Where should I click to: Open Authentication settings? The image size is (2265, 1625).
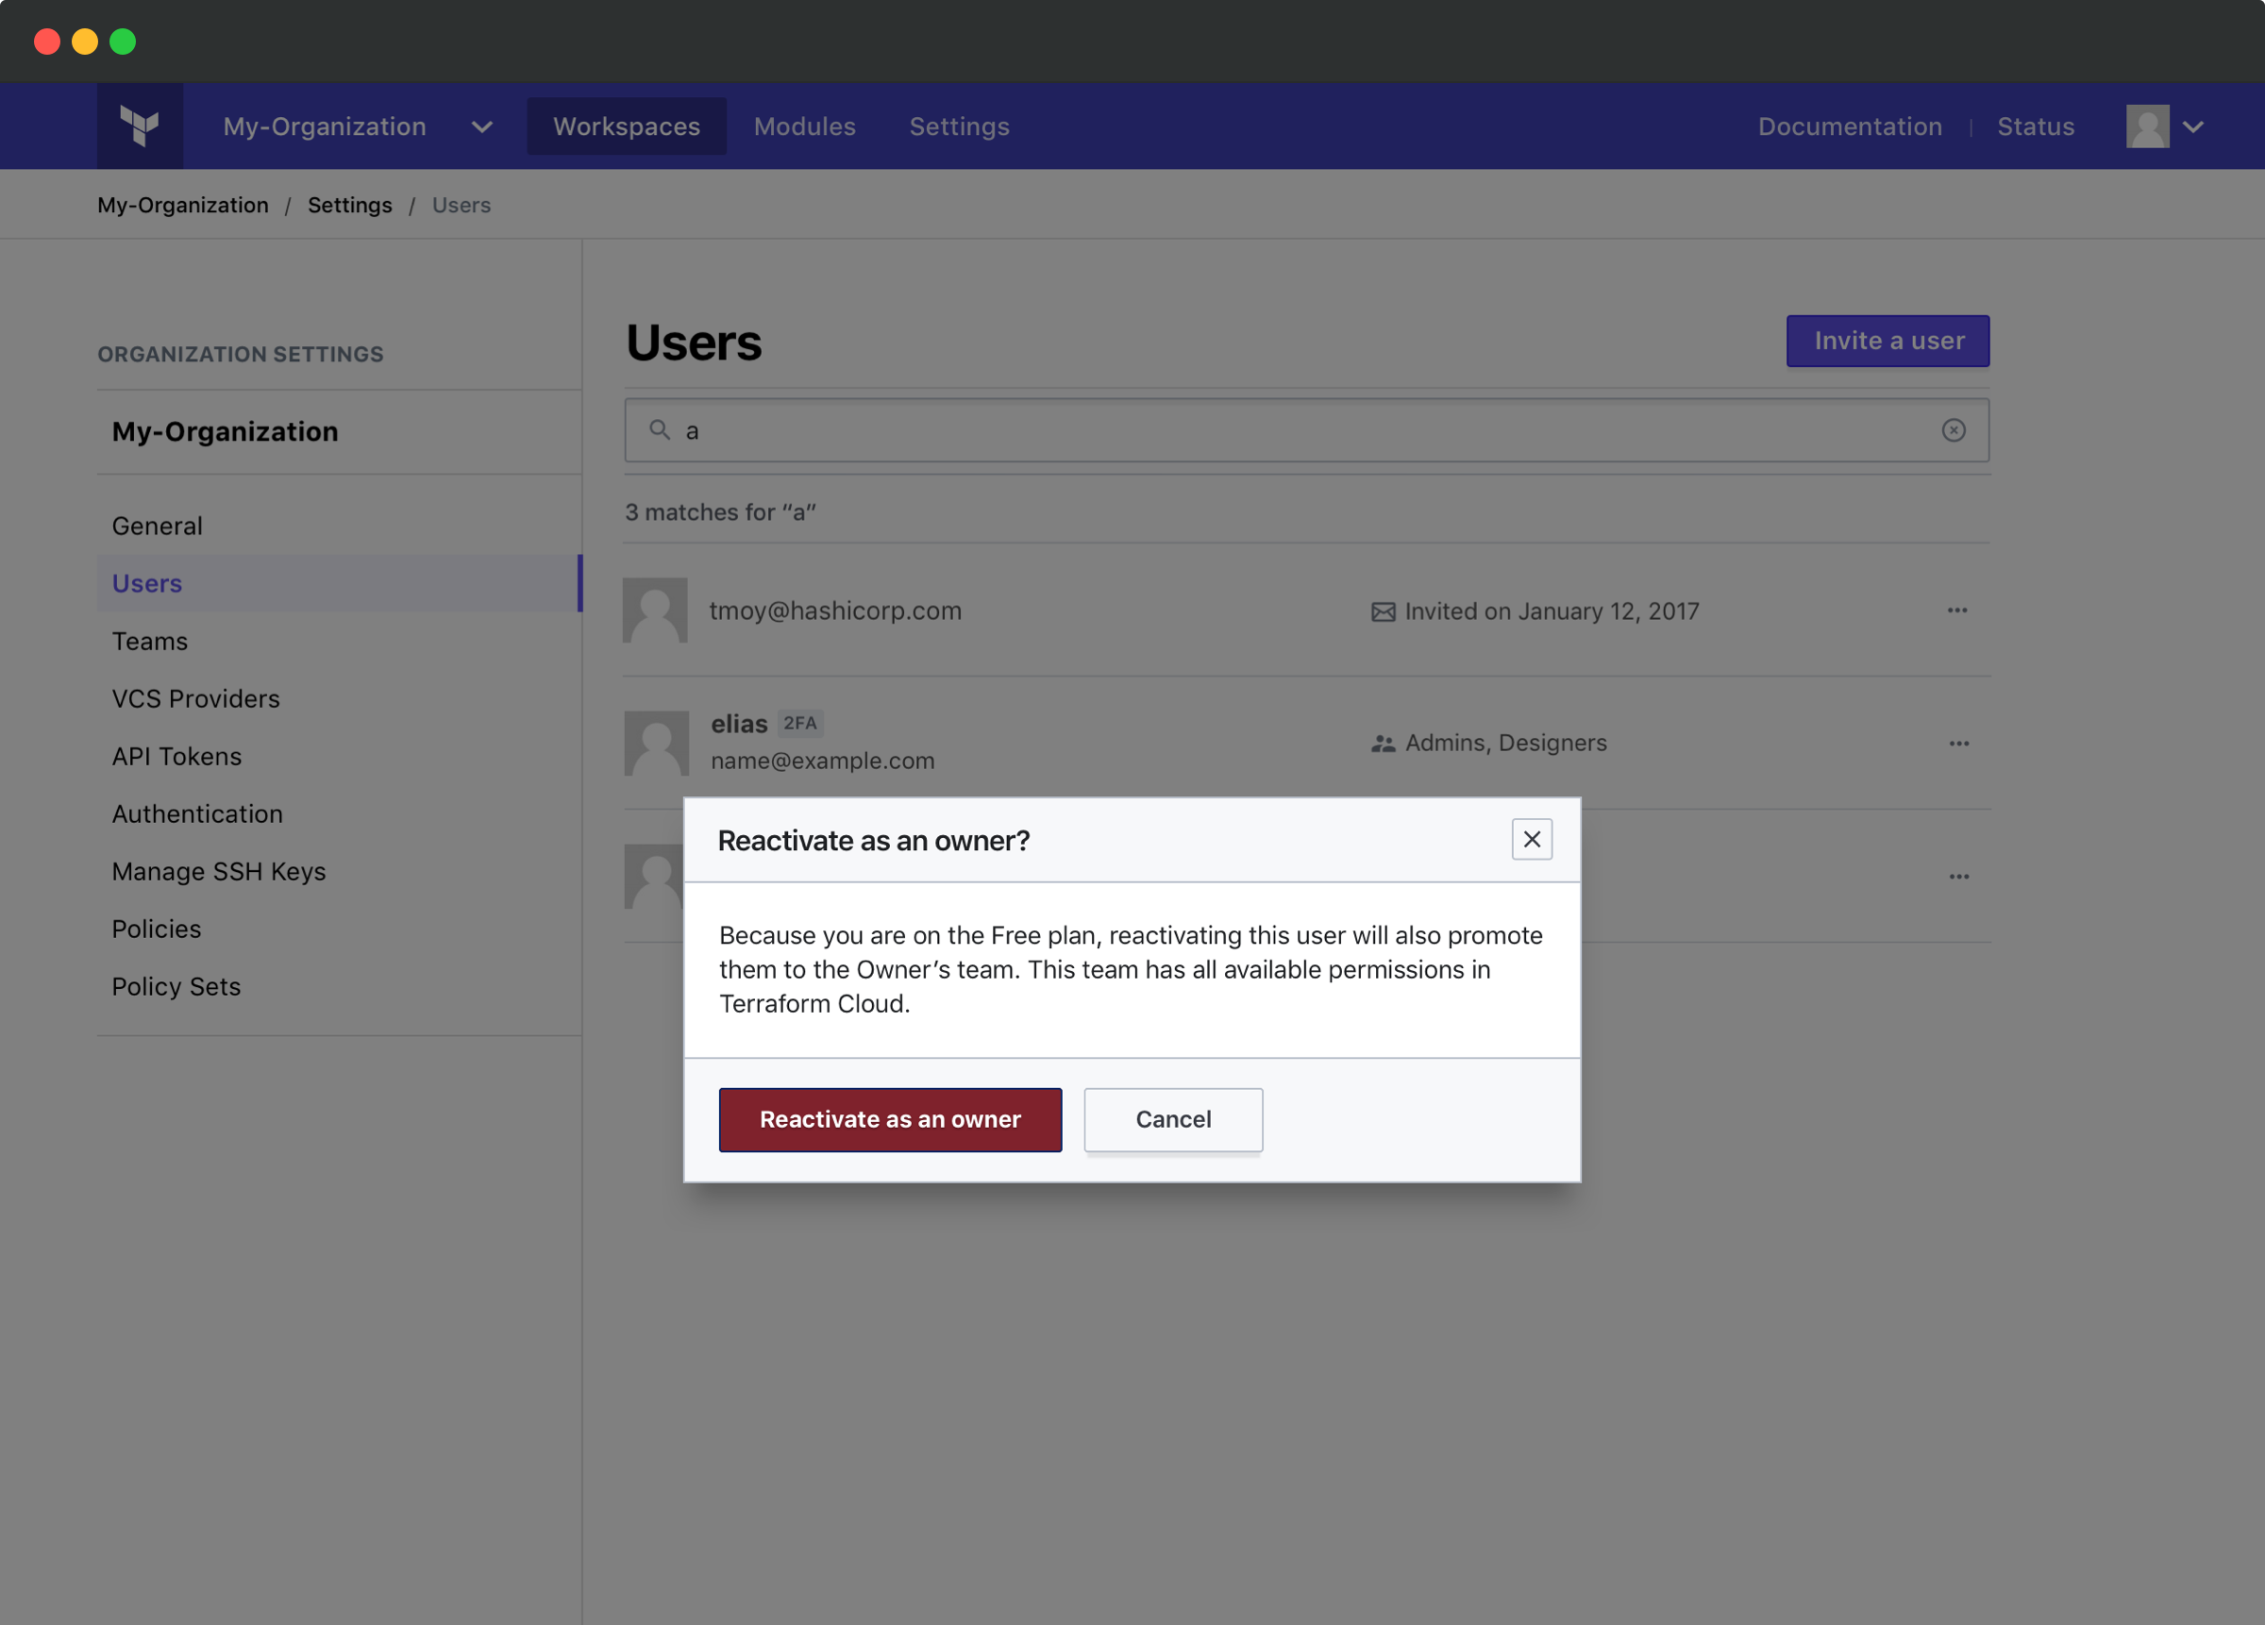pyautogui.click(x=198, y=814)
